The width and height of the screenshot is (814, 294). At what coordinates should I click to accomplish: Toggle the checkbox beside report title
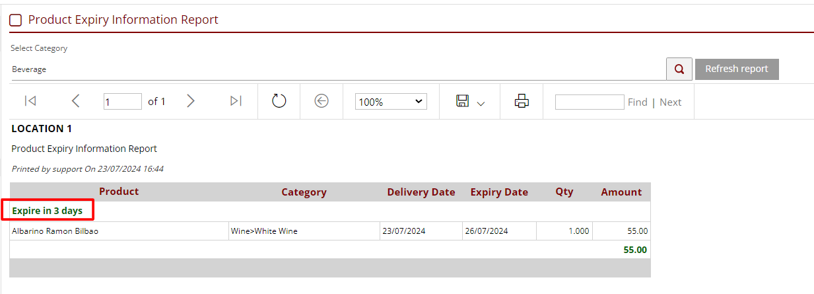click(x=15, y=20)
